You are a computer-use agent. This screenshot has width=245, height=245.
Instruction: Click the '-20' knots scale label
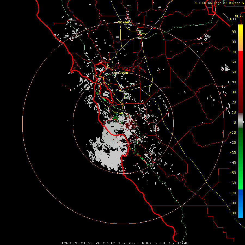(233, 142)
